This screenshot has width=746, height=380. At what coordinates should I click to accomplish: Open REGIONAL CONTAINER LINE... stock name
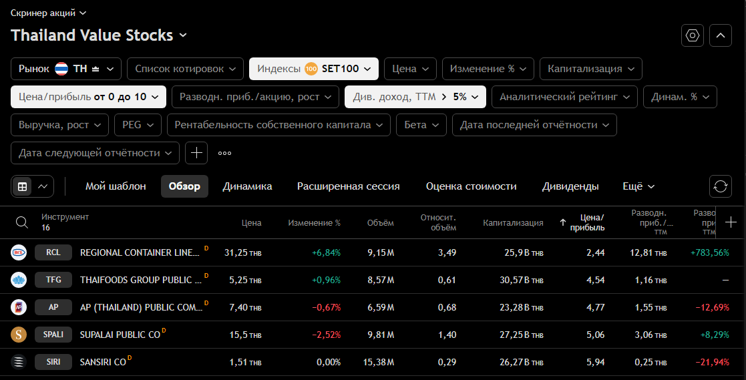[x=140, y=252]
